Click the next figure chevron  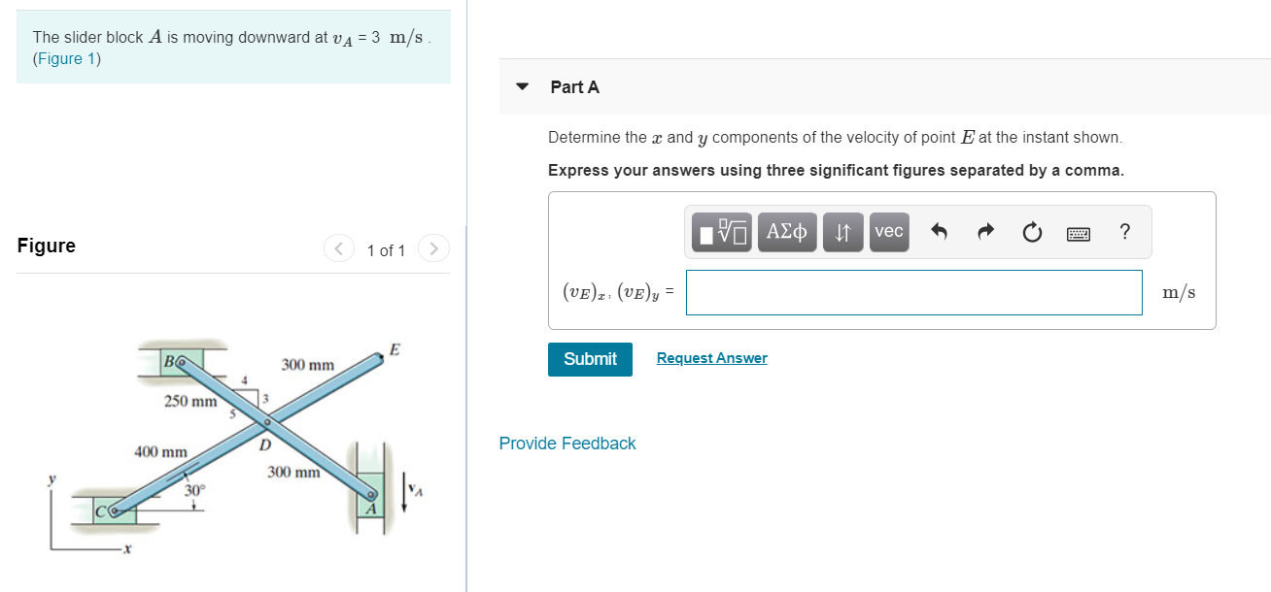point(433,248)
